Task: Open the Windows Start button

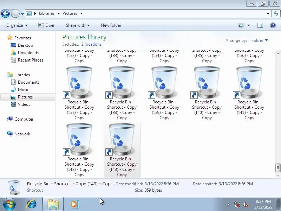Action: tap(9, 204)
